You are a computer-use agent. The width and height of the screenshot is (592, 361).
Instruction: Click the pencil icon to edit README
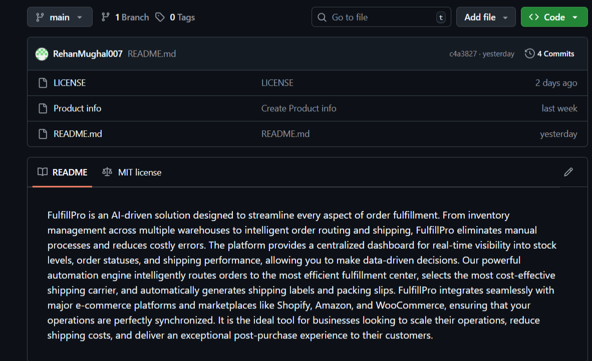coord(568,172)
